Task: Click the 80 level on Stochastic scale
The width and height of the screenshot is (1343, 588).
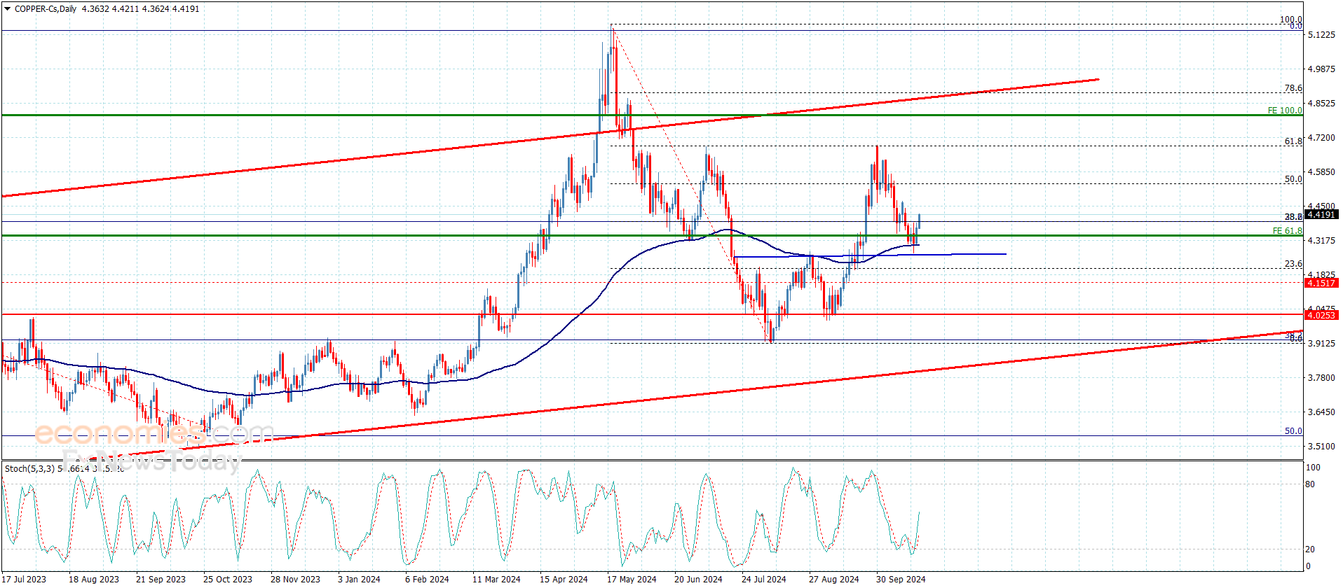Action: tap(1311, 484)
